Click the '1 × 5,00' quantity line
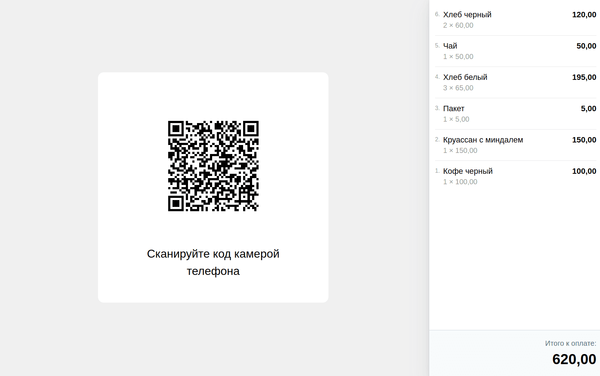Image resolution: width=600 pixels, height=376 pixels. [x=456, y=119]
